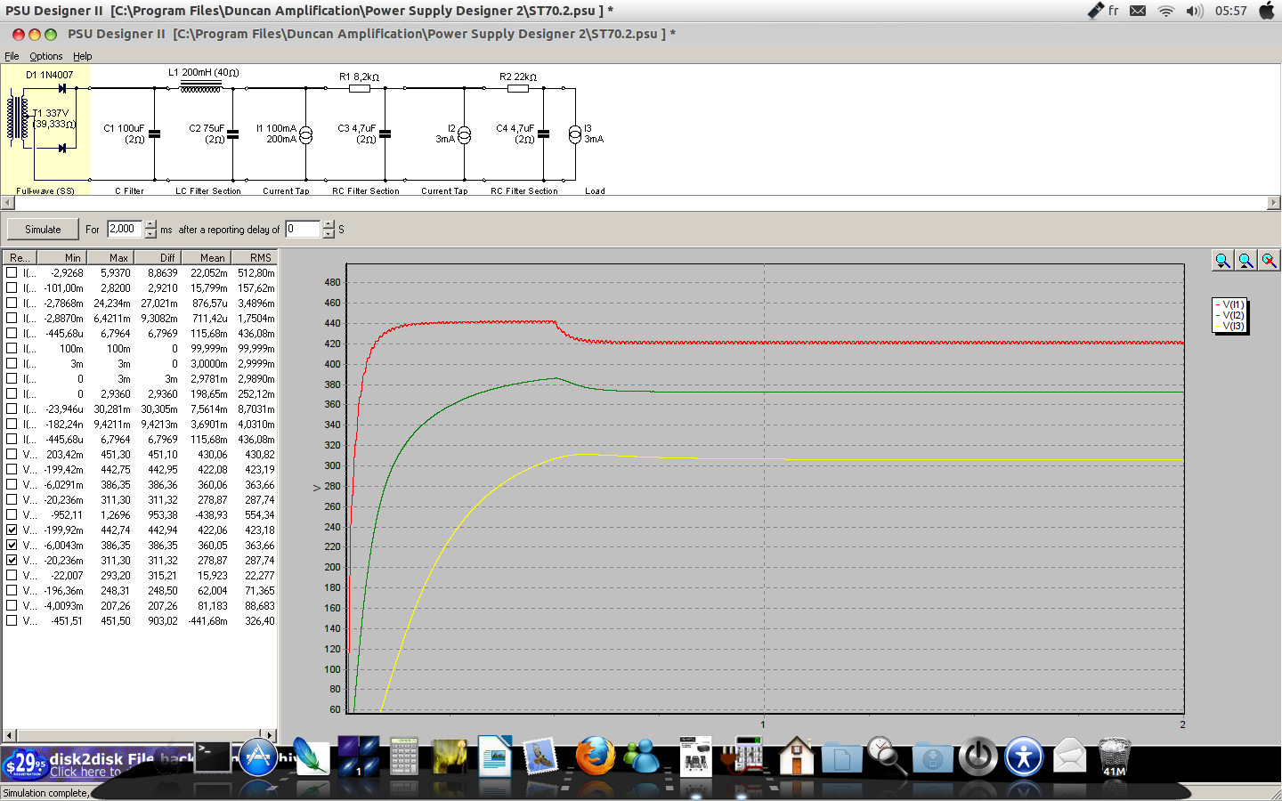
Task: Select the C3 4,7uF capacitor symbol
Action: (x=385, y=134)
